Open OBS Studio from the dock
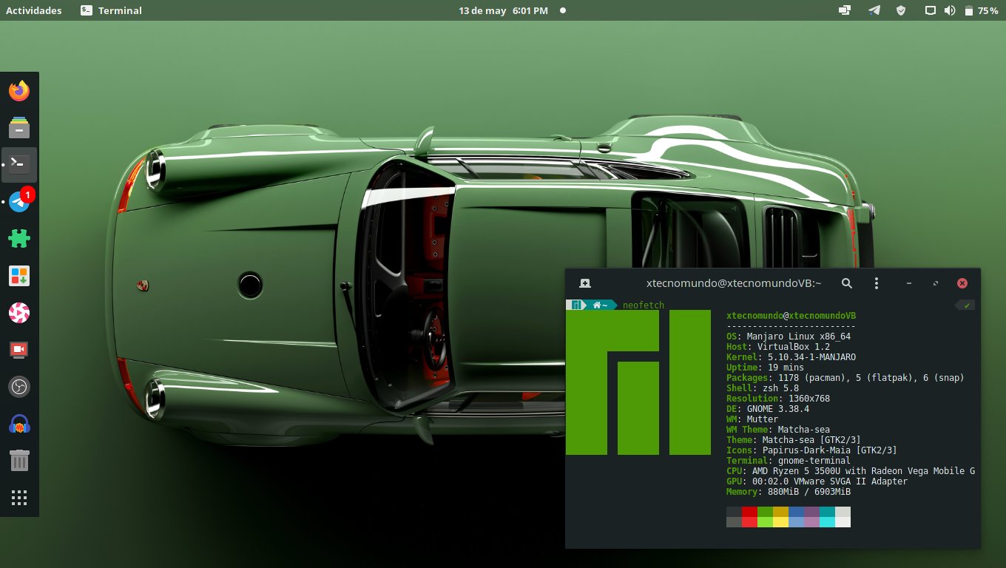 pyautogui.click(x=19, y=386)
